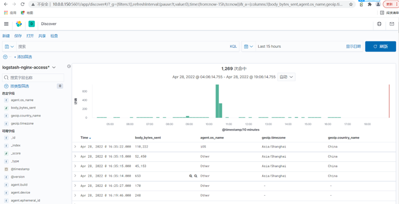Bookmark this page with the star icon
399x204 pixels.
351,4
